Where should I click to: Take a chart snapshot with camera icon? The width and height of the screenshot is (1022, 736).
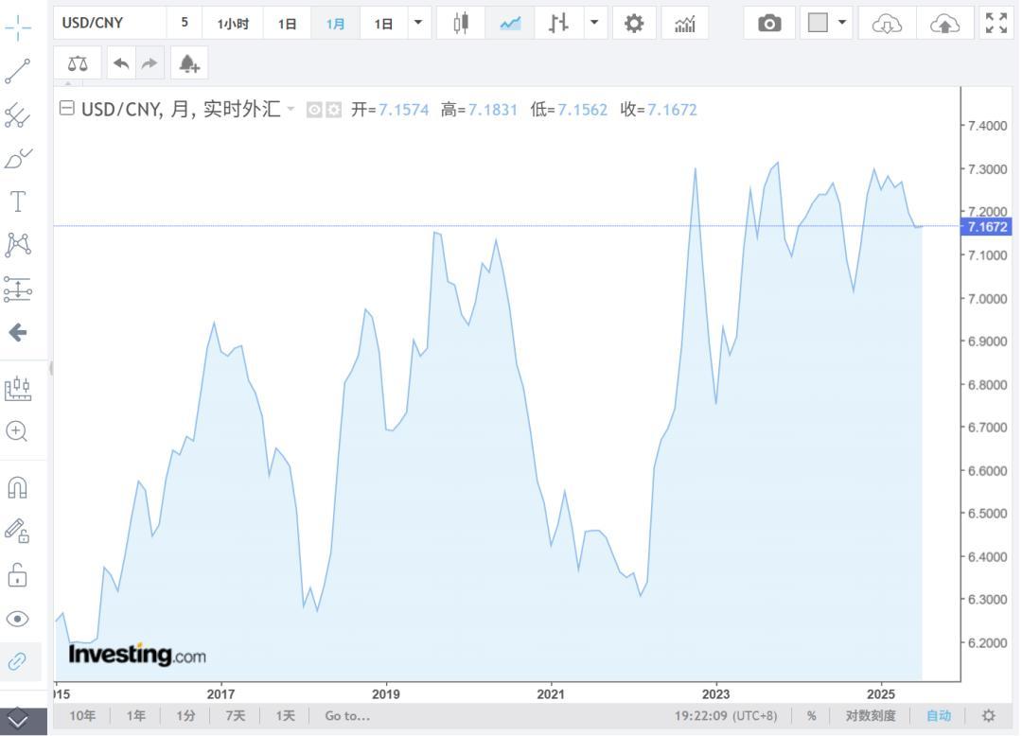[x=769, y=24]
